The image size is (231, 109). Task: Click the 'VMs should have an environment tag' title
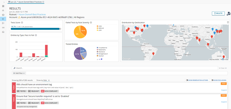(x=34, y=84)
